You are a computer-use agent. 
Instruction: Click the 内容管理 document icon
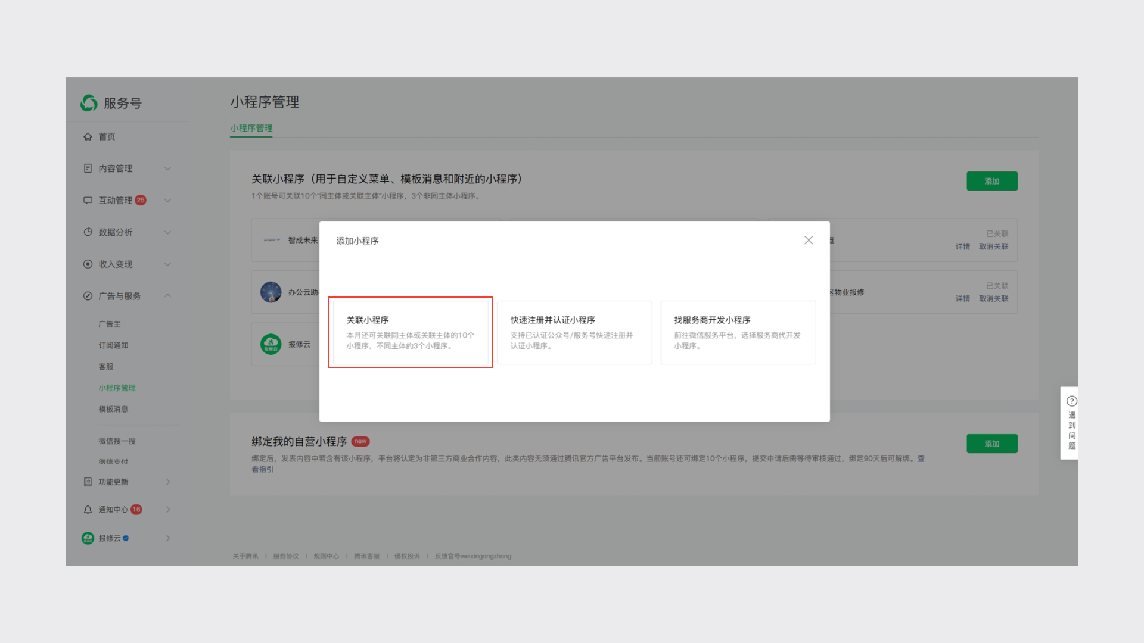point(88,168)
